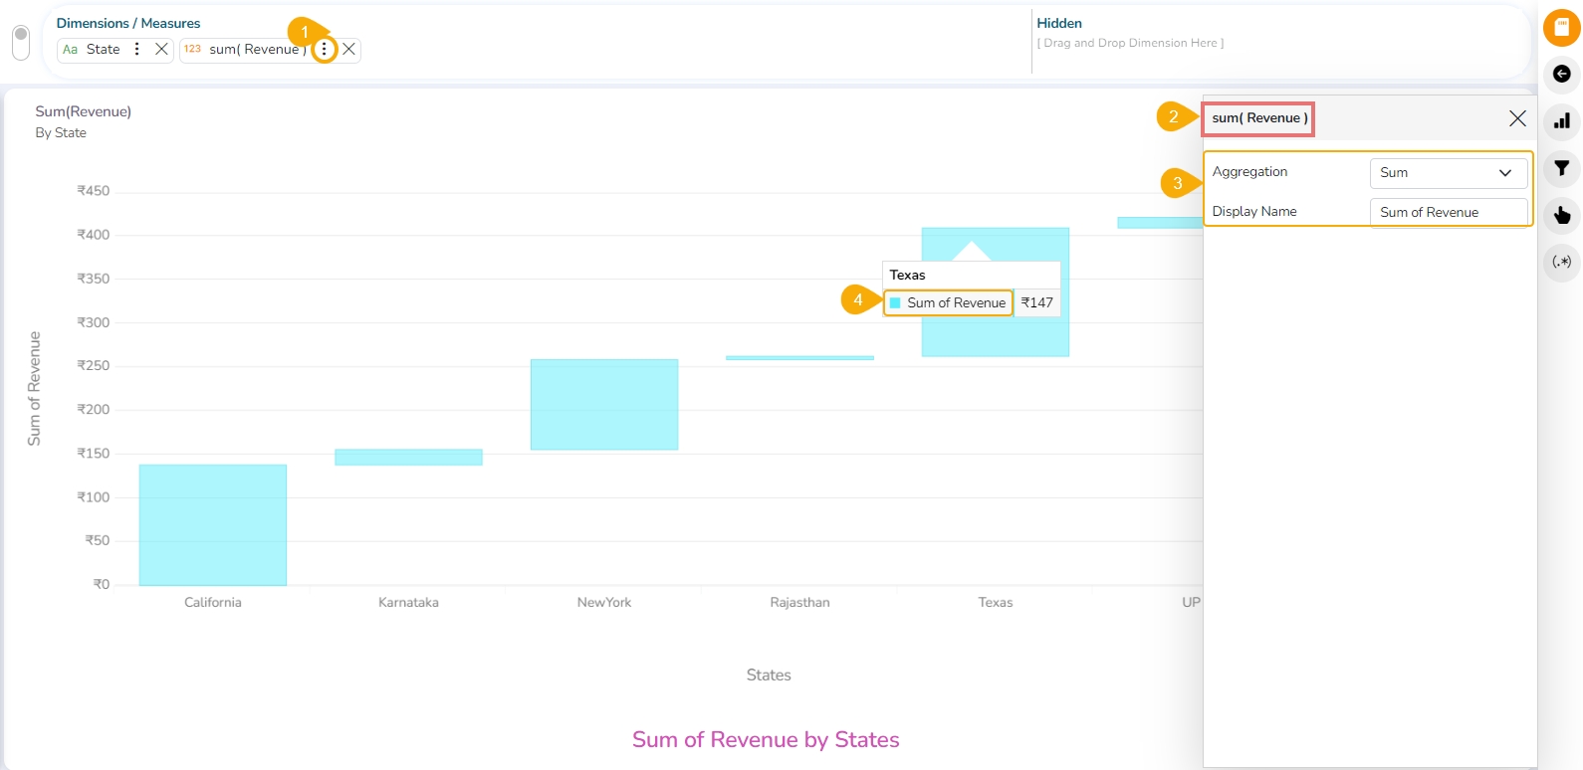
Task: Close the sum(Revenue) properties panel
Action: tap(1517, 118)
